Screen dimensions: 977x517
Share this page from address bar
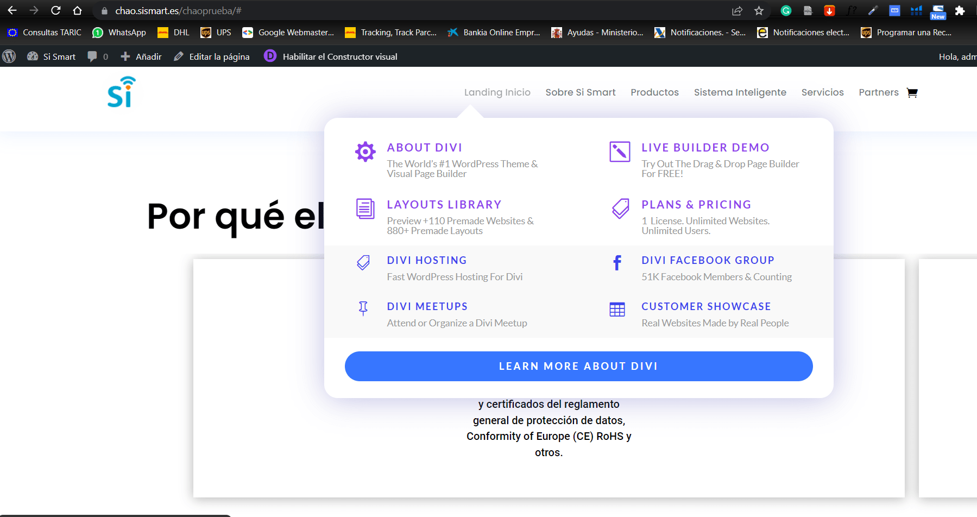737,10
